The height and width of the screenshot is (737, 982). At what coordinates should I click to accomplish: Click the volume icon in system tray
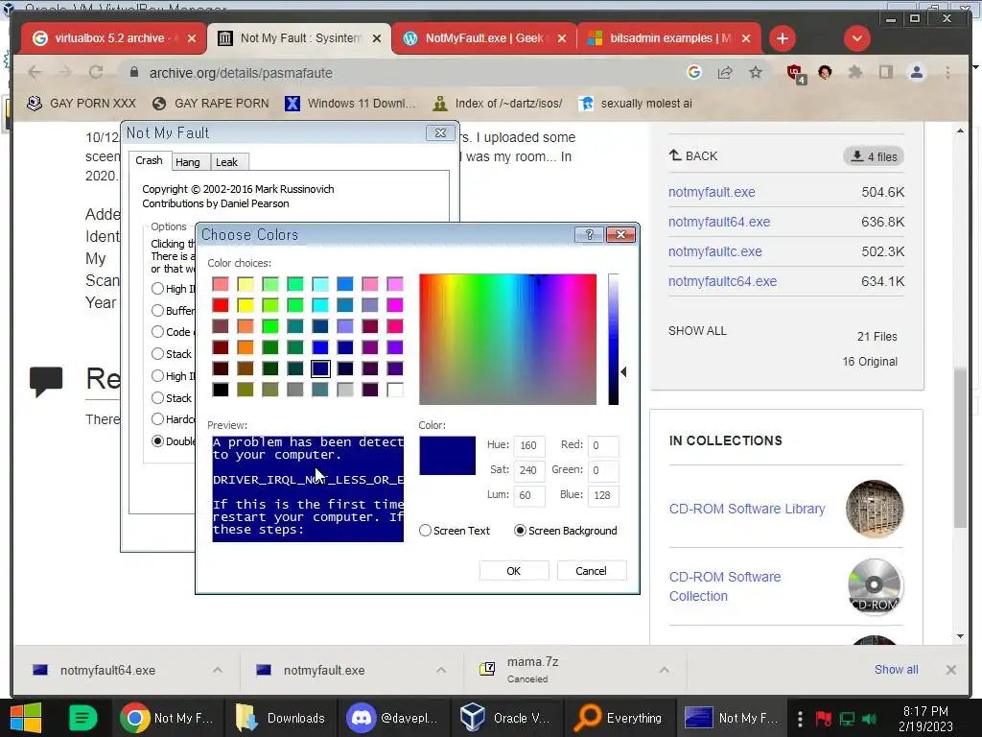869,718
